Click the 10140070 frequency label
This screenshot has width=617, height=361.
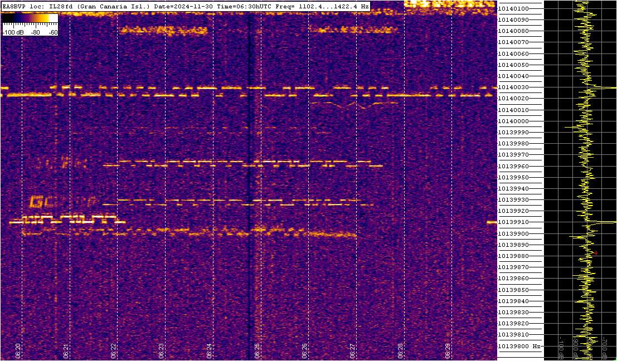tap(513, 42)
